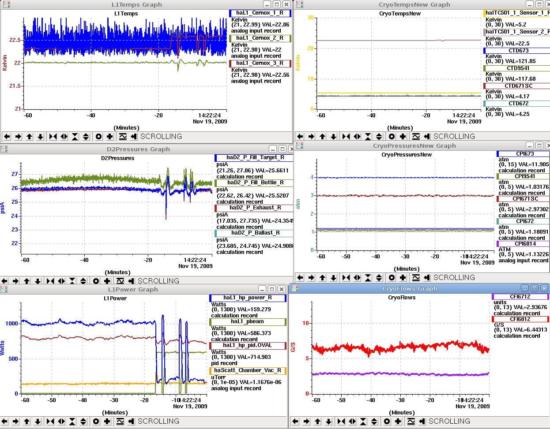Click the circle icon in the CryoTempsNew toolbar
550x429 pixels.
click(392, 137)
